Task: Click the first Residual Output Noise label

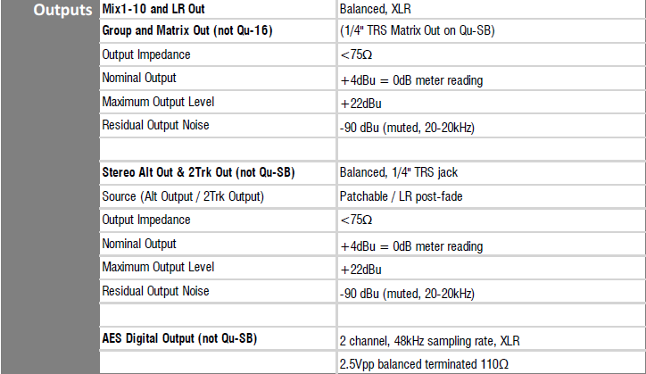Action: (156, 125)
